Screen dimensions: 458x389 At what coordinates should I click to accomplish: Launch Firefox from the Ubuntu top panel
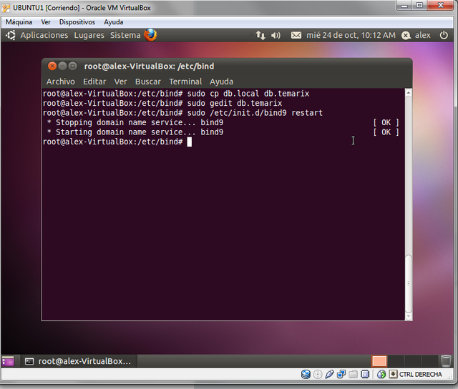pyautogui.click(x=150, y=35)
